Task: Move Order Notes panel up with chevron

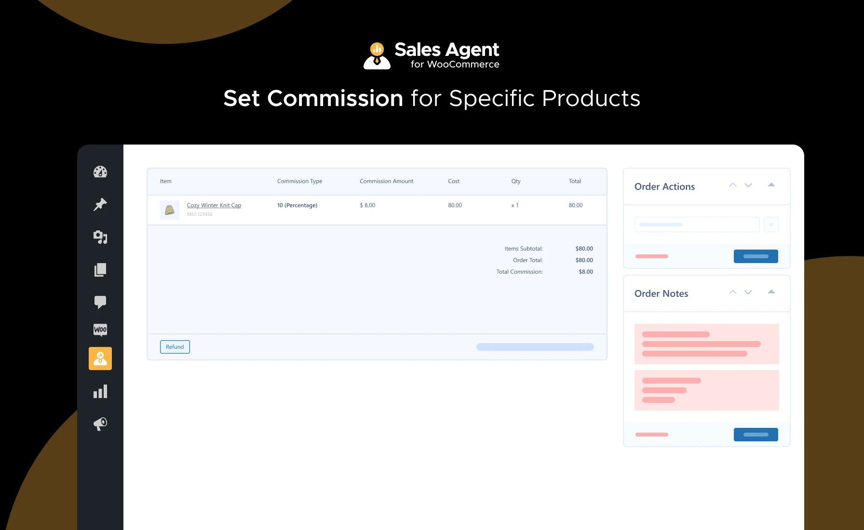Action: pos(732,292)
